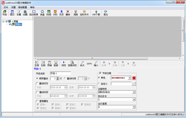Increase the 顺序播放 count with up arrow

coord(58,78)
